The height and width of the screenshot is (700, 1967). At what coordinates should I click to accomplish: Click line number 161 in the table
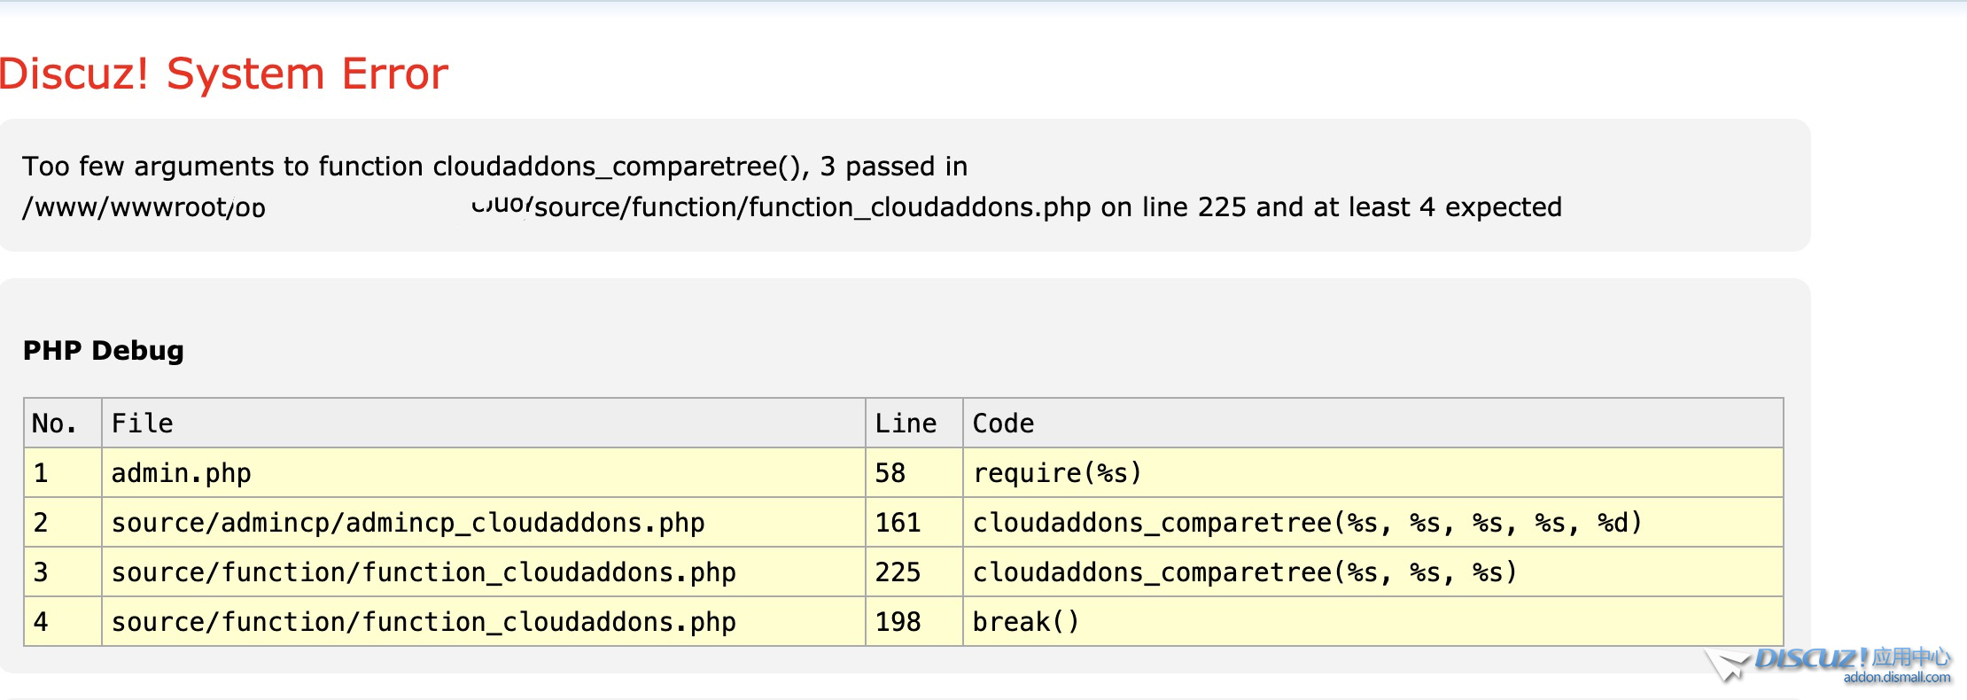point(898,523)
